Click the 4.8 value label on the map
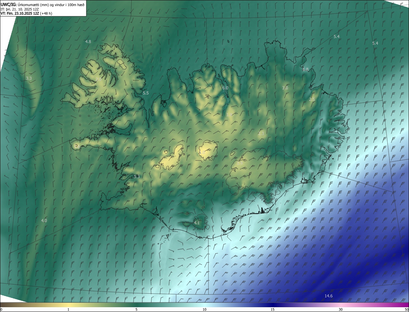Viewport: 409px width, 312px height. 88,41
